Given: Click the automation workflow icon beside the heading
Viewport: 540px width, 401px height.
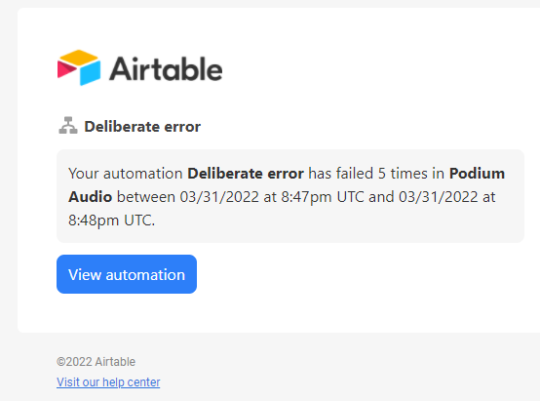Looking at the screenshot, I should click(x=68, y=126).
